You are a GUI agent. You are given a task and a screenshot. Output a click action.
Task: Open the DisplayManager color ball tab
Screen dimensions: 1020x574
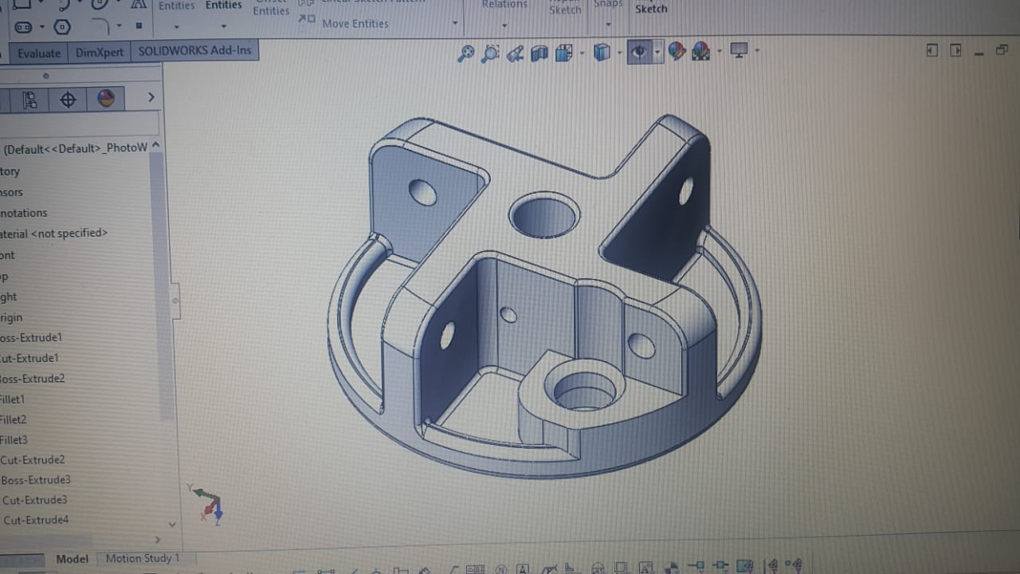click(106, 99)
